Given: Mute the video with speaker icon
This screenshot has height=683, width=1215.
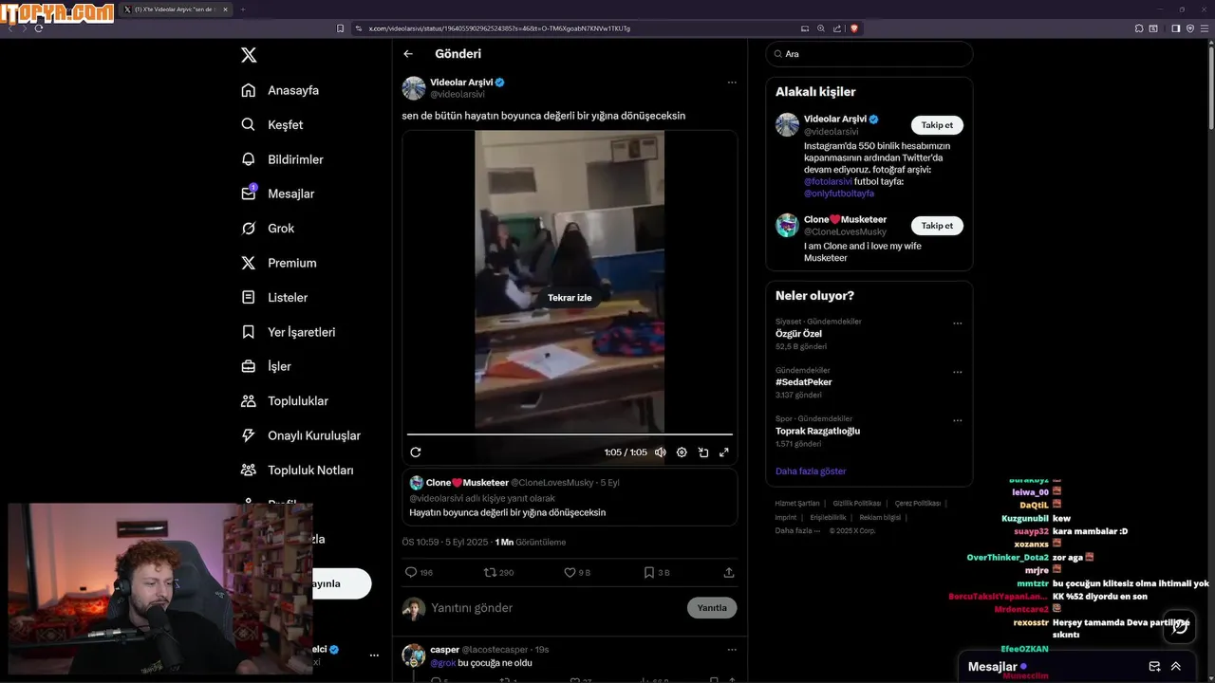Looking at the screenshot, I should point(661,452).
